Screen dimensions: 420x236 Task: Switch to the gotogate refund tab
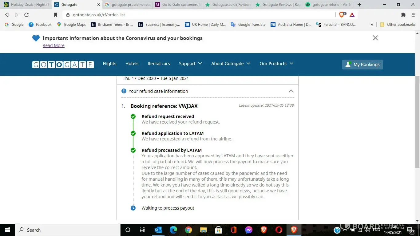point(328,5)
